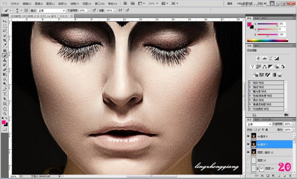Image resolution: width=297 pixels, height=179 pixels.
Task: Select the Lasso tool
Action: point(5,31)
